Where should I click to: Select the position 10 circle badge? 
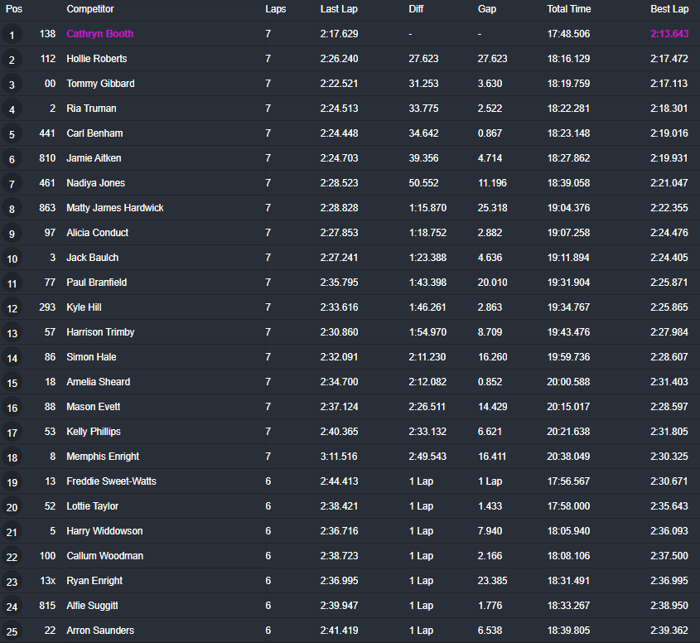coord(12,258)
